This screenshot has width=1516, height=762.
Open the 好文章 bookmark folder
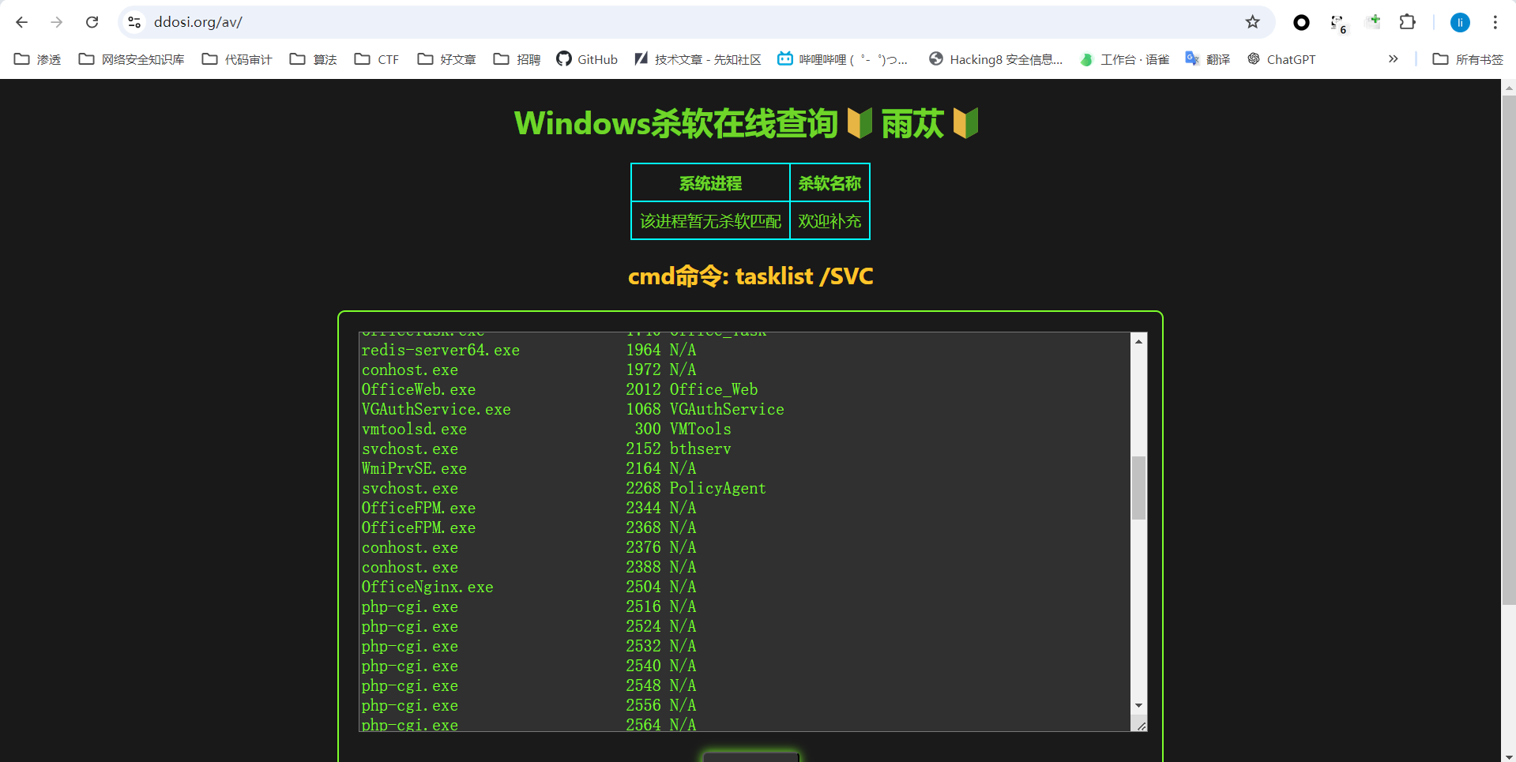[x=446, y=59]
